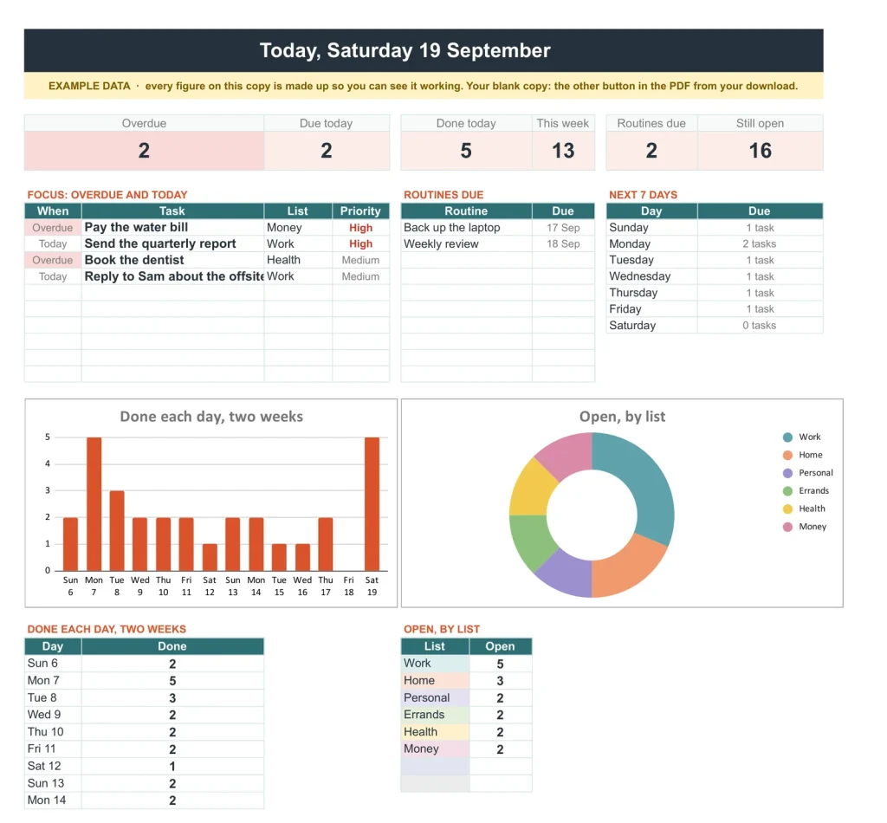Screen dimensions: 887x823
Task: Click Errands cell in Open by List table
Action: [x=435, y=715]
